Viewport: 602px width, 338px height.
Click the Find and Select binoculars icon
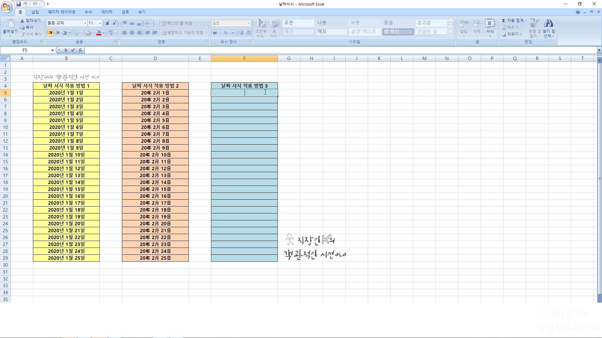[549, 23]
